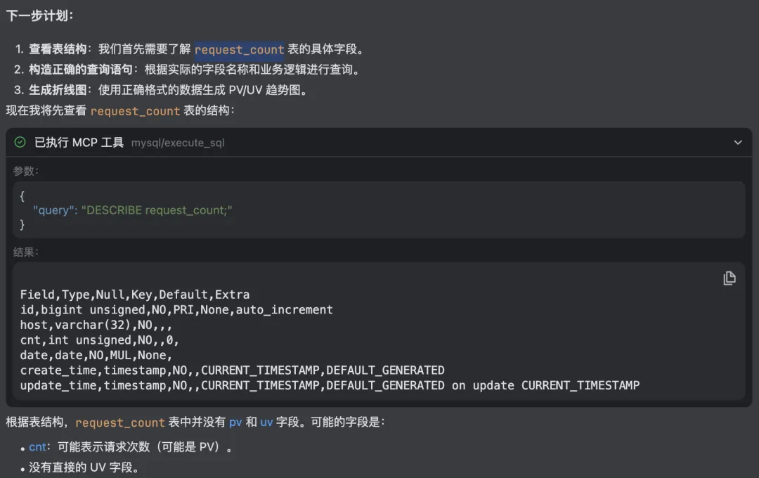Image resolution: width=759 pixels, height=478 pixels.
Task: Click the 已执行 MCP 工具 header label
Action: [79, 143]
